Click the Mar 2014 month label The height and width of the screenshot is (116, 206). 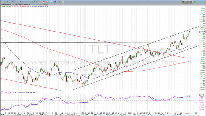point(110,115)
